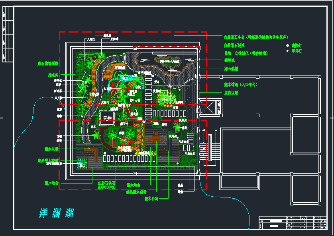Click the 庭院灯 legend lamp symbol
The image size is (334, 236).
point(287,45)
